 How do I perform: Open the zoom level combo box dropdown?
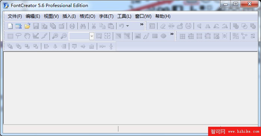(92, 36)
